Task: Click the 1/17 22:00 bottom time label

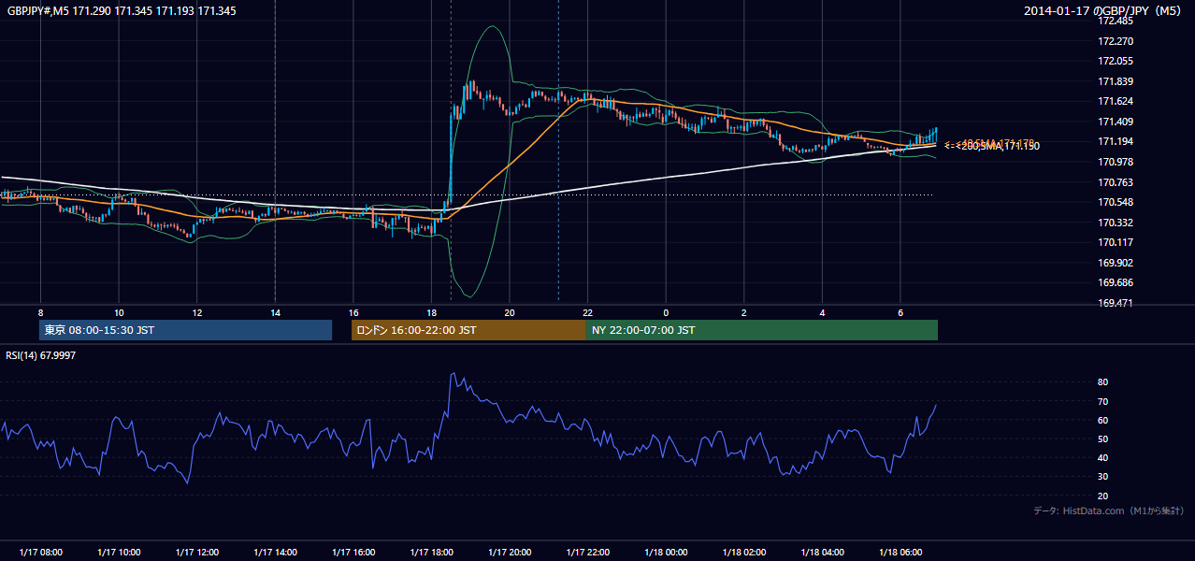Action: [587, 552]
